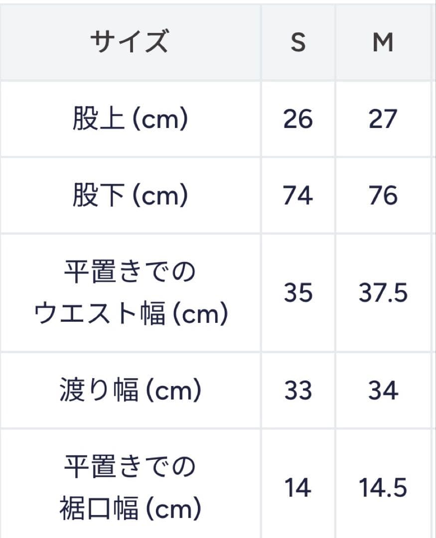Click the 渡り幅 value 33 cell
Image resolution: width=436 pixels, height=538 pixels.
[x=298, y=391]
